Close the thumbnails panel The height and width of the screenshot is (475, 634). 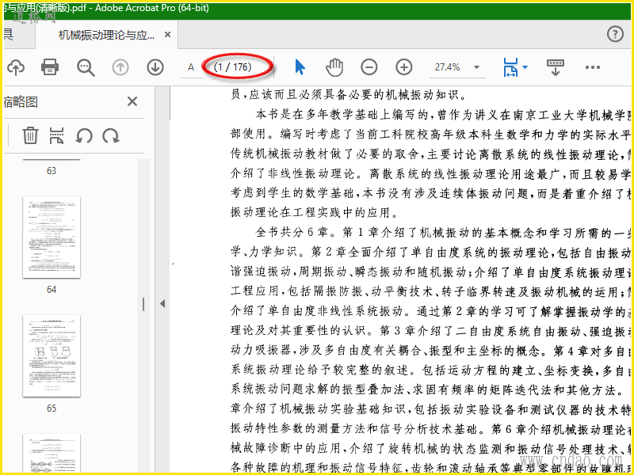click(132, 101)
